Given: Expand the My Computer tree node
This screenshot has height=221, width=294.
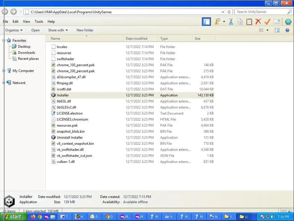Looking at the screenshot, I should [x=3, y=71].
